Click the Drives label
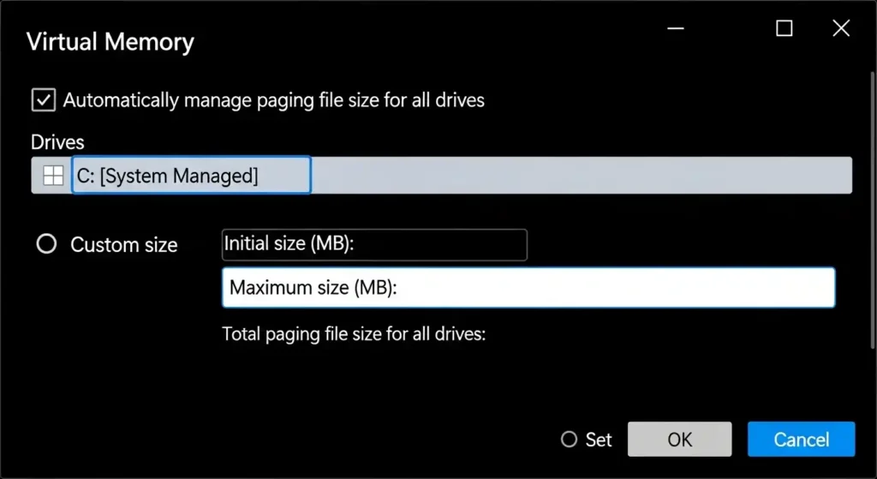The height and width of the screenshot is (479, 877). (57, 142)
